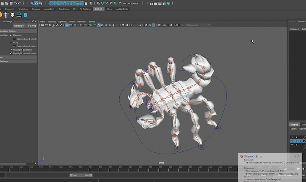The height and width of the screenshot is (182, 306).
Task: Open the Shading menu in viewport panel
Action: tap(52, 21)
